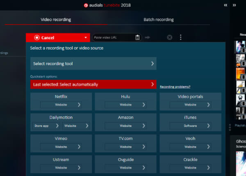Select the Video portals Website option
Image resolution: width=246 pixels, height=176 pixels.
coord(190,105)
